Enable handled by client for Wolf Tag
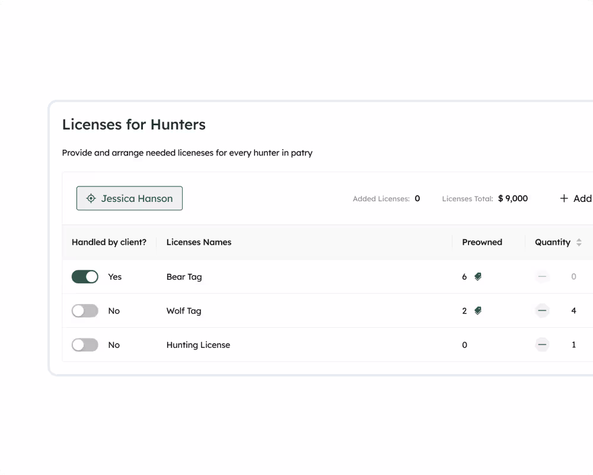This screenshot has width=593, height=475. 85,311
